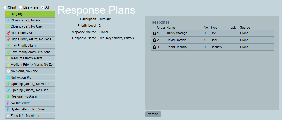
Task: Click the Name column header
Action: [171, 28]
